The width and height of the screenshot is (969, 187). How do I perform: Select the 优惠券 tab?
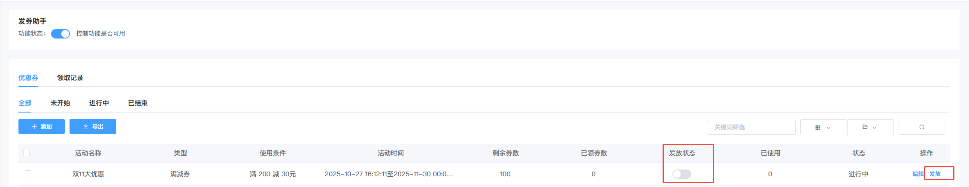[x=28, y=78]
